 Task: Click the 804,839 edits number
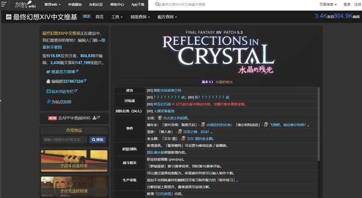pos(88,56)
